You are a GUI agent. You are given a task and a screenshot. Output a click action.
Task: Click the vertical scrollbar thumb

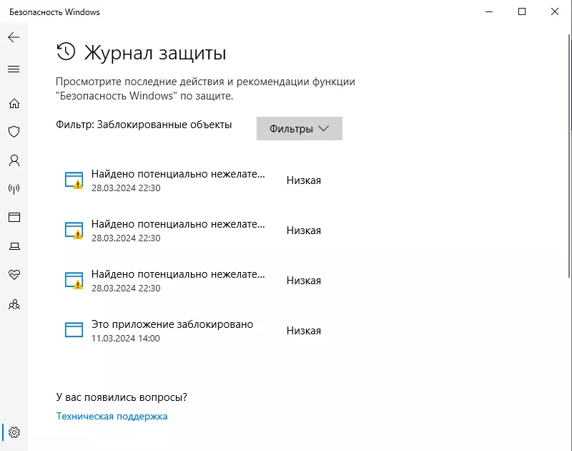569,156
